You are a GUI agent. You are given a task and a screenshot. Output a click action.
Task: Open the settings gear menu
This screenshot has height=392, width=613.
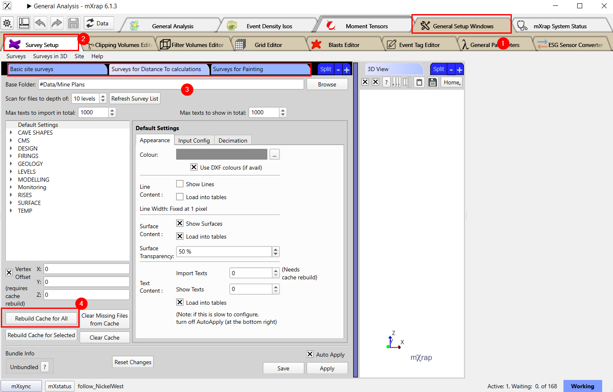[x=7, y=23]
